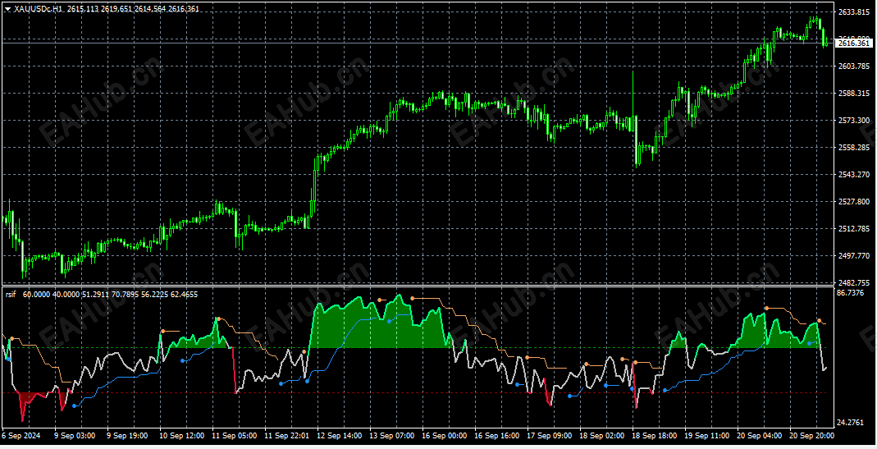Select the open price value 2615.113

(x=83, y=9)
